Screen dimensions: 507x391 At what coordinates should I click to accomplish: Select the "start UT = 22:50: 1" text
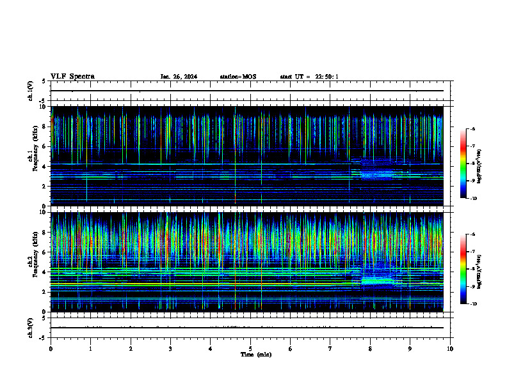tap(309, 77)
